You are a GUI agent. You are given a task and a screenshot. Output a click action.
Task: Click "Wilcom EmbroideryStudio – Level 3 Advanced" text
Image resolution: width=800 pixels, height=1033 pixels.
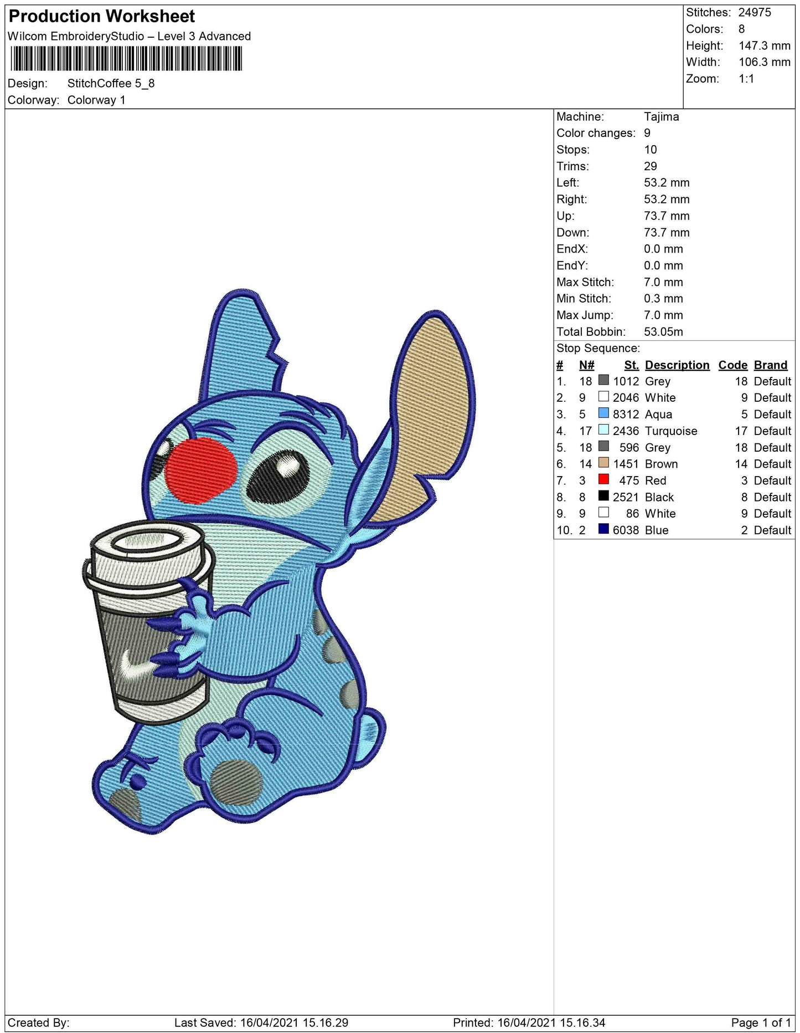pos(129,37)
